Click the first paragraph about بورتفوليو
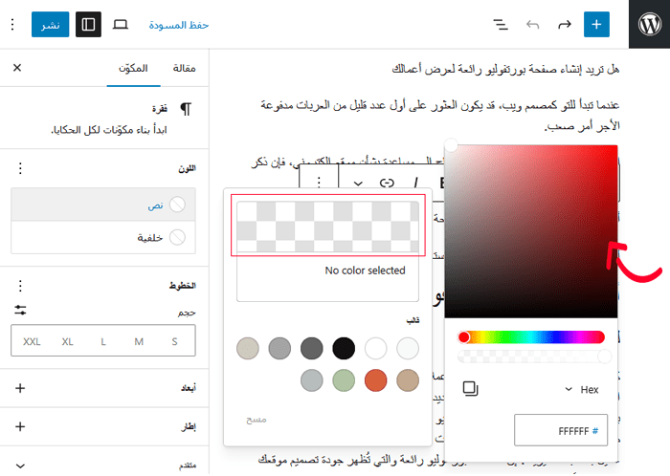 click(x=505, y=69)
